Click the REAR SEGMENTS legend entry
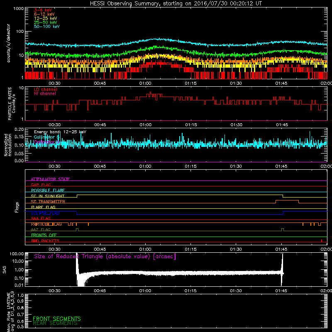 point(55,323)
